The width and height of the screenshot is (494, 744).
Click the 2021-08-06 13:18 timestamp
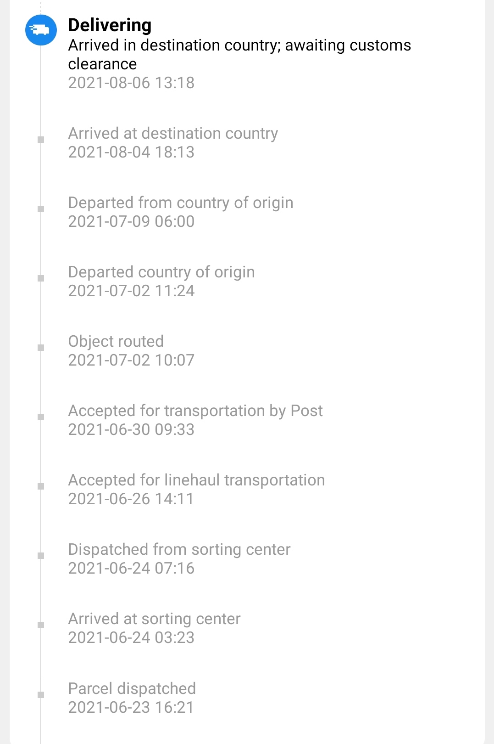point(131,83)
